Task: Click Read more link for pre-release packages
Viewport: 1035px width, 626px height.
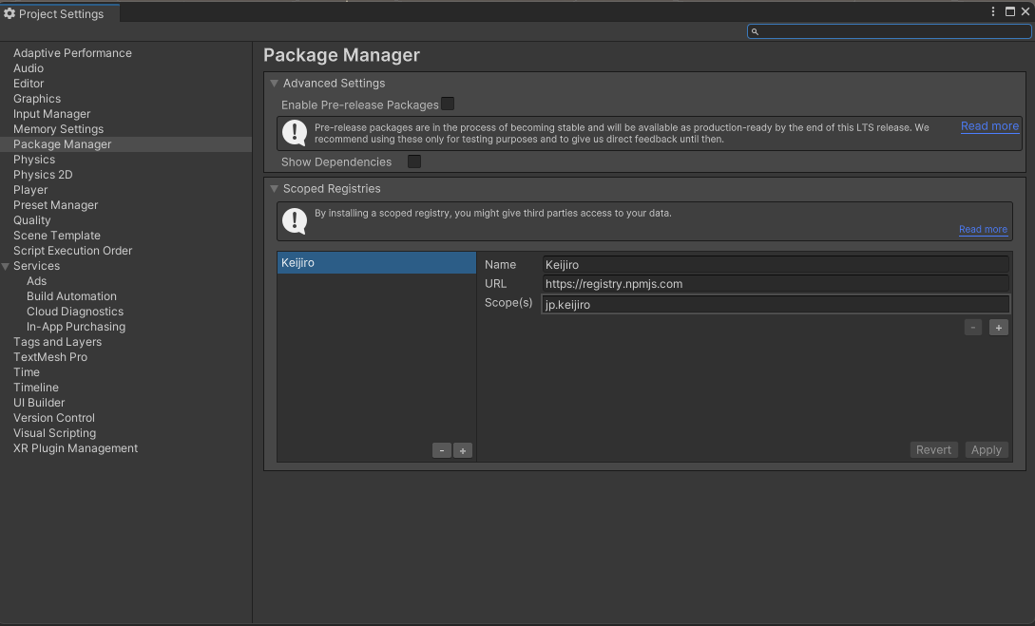Action: click(989, 126)
